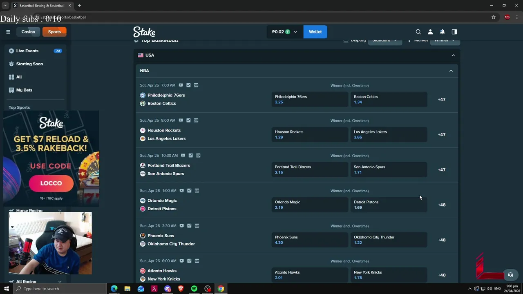
Task: Bookmark this page with the star icon
Action: [x=494, y=17]
